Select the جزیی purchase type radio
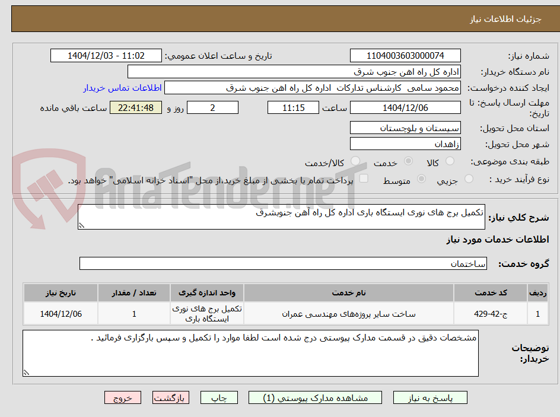The height and width of the screenshot is (417, 560). pos(469,179)
